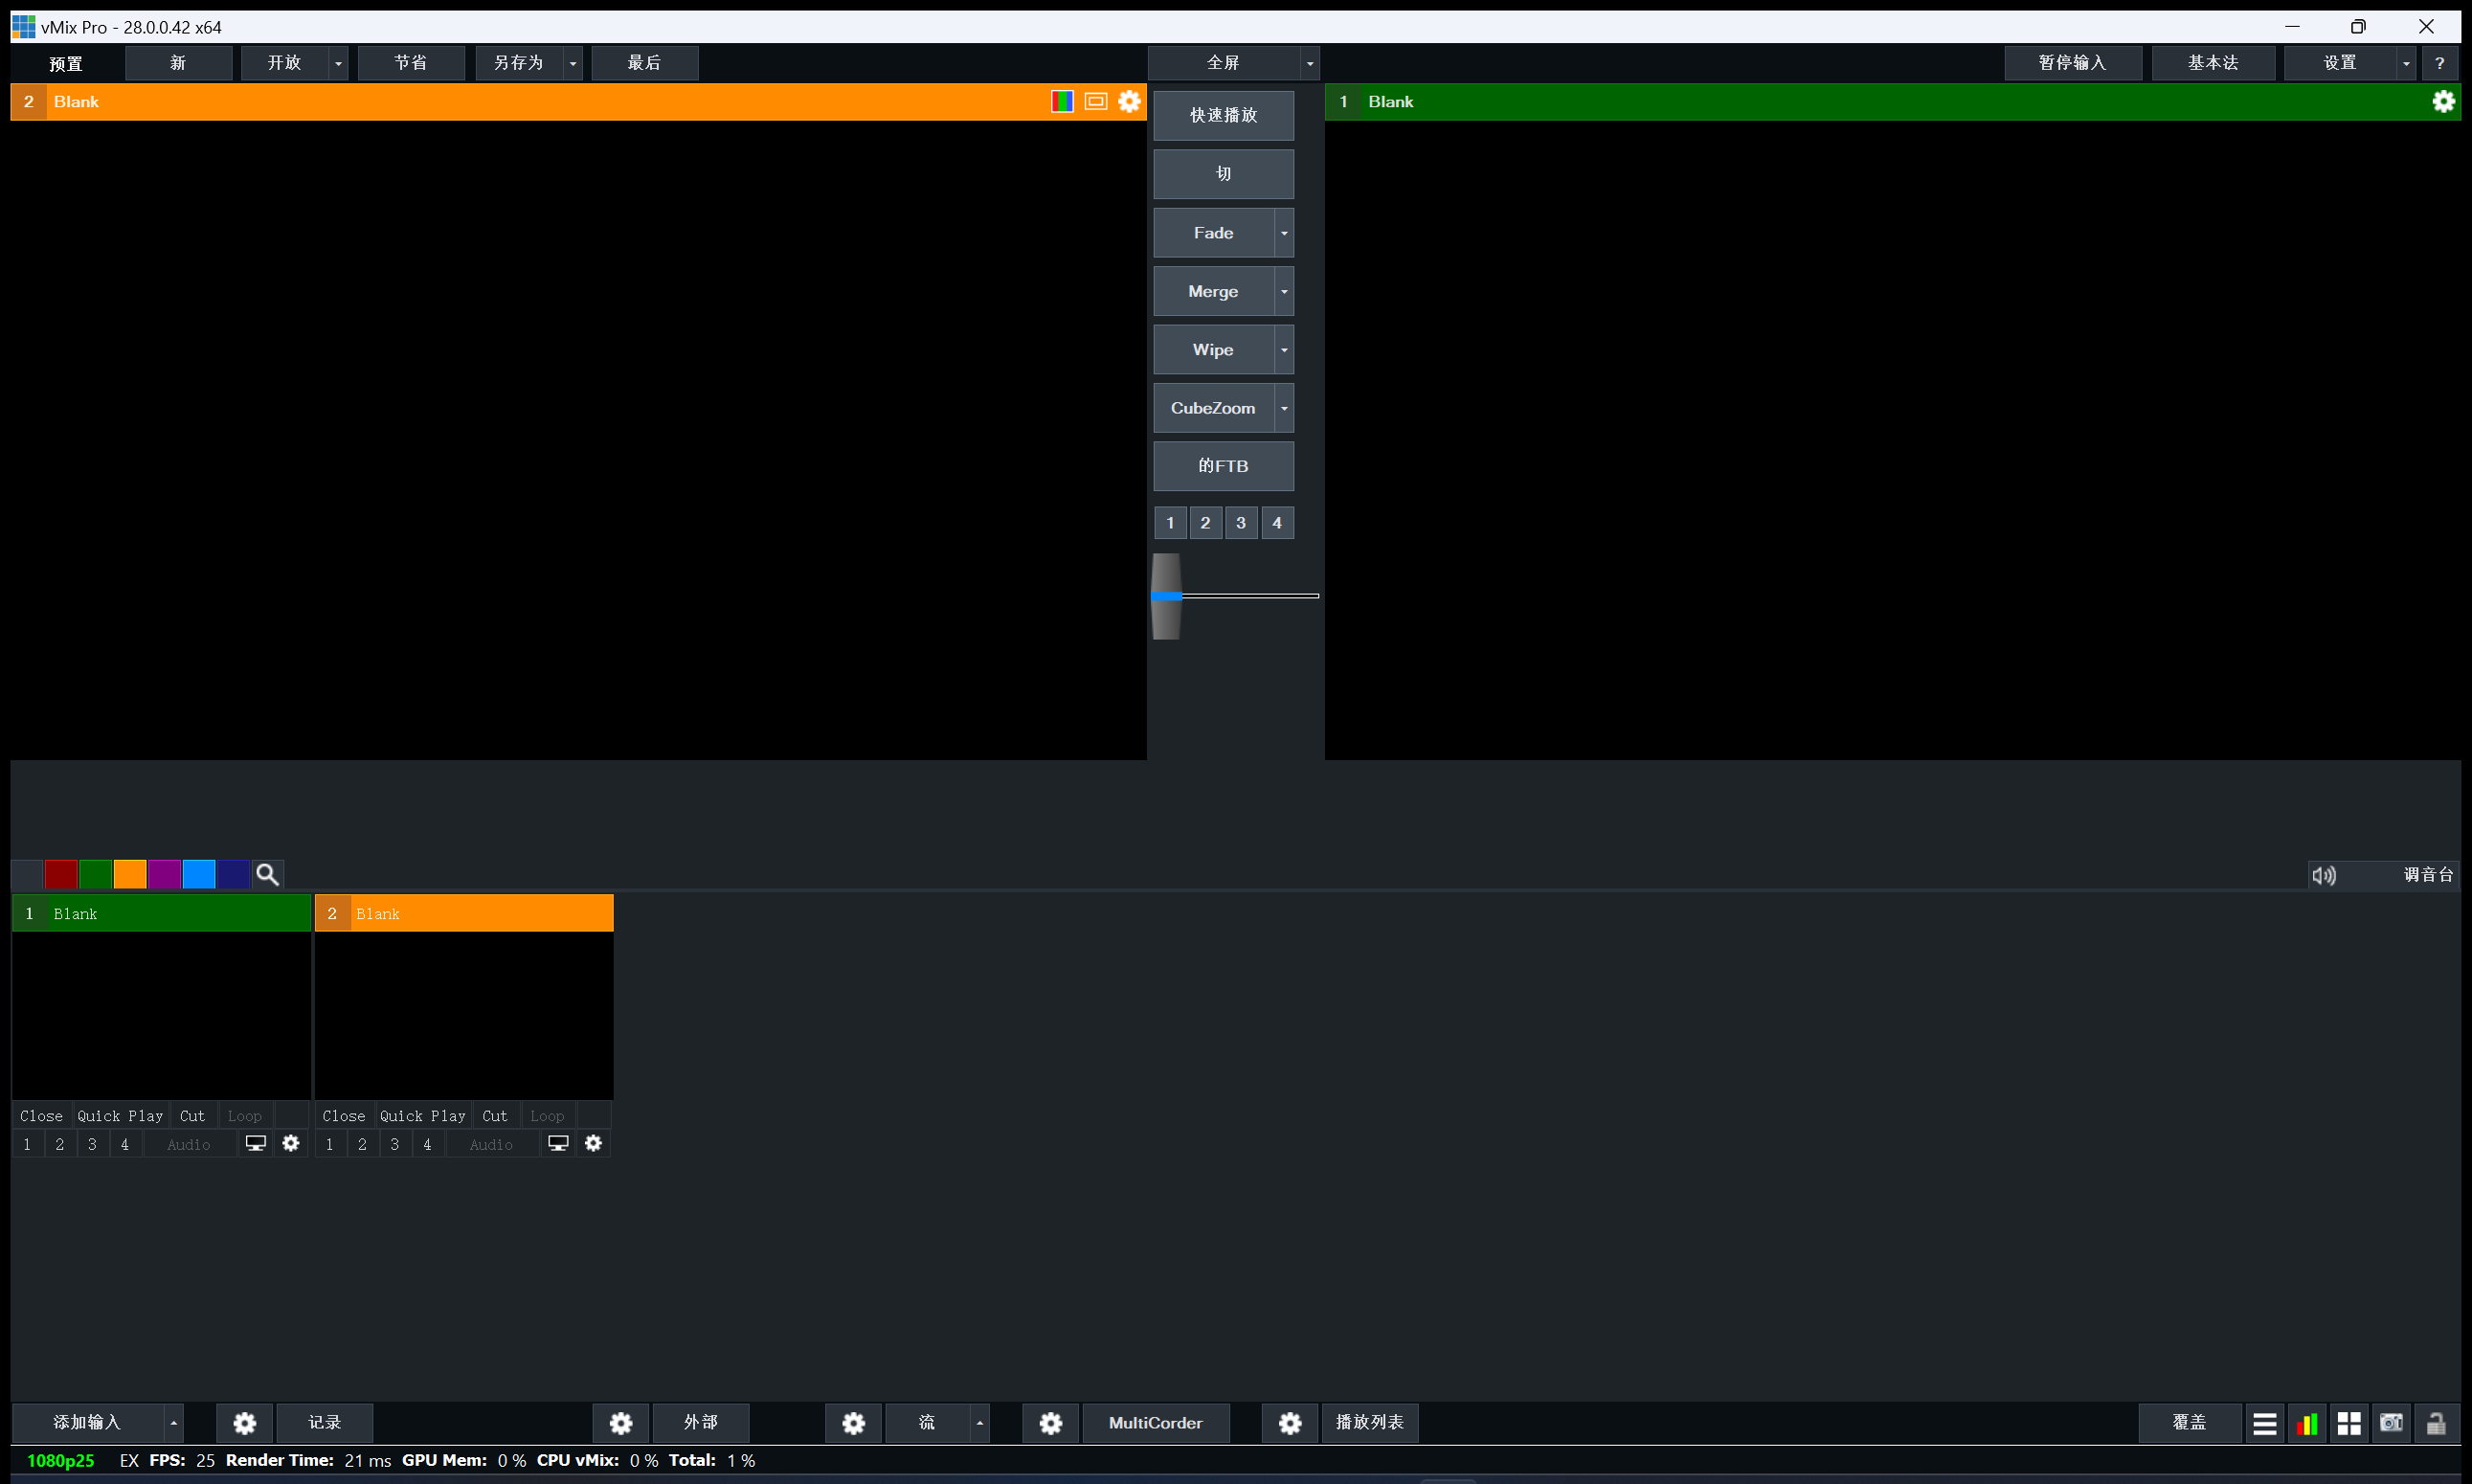Image resolution: width=2472 pixels, height=1484 pixels.
Task: Toggle overlay 3 on input 1
Action: click(92, 1145)
